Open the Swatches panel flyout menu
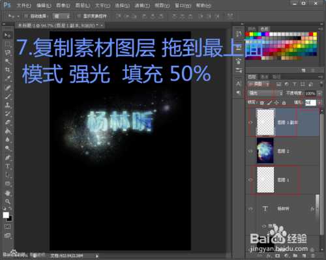 [321, 29]
